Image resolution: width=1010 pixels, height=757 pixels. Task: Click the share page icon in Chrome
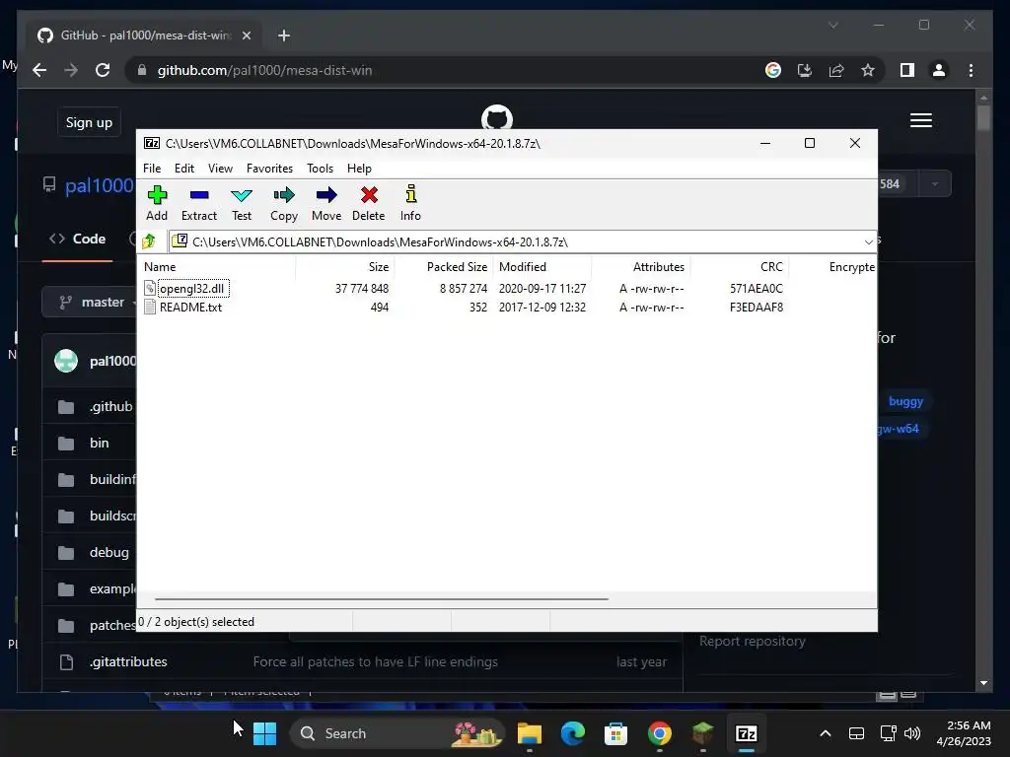836,70
